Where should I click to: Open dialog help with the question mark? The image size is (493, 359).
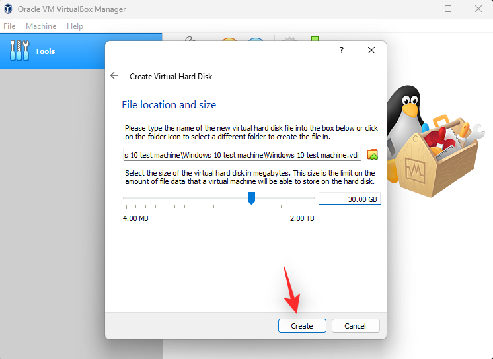click(x=342, y=50)
